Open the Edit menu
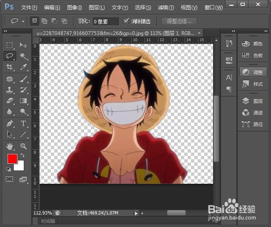This screenshot has width=271, height=227. pos(52,7)
